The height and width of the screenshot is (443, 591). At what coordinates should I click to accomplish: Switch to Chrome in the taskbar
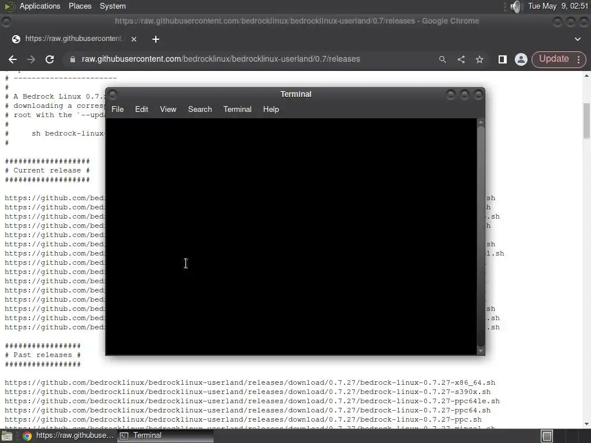pos(68,436)
